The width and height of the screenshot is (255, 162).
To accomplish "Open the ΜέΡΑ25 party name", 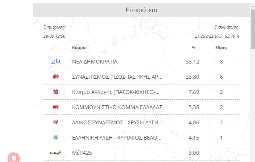I will pyautogui.click(x=82, y=153).
